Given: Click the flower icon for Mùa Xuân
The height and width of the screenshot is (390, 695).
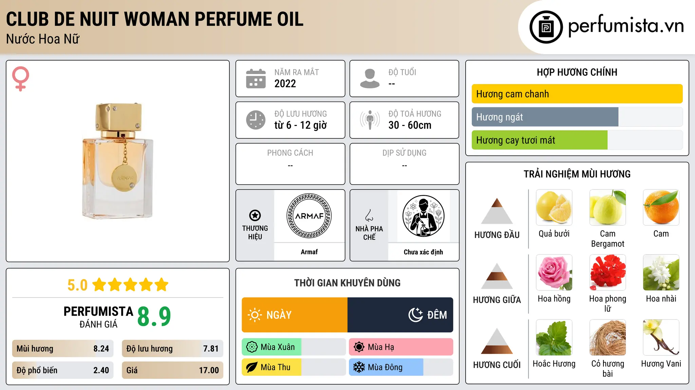Looking at the screenshot, I should tap(252, 347).
